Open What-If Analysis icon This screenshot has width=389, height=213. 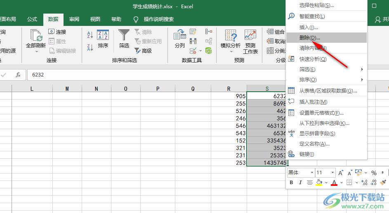pyautogui.click(x=231, y=35)
